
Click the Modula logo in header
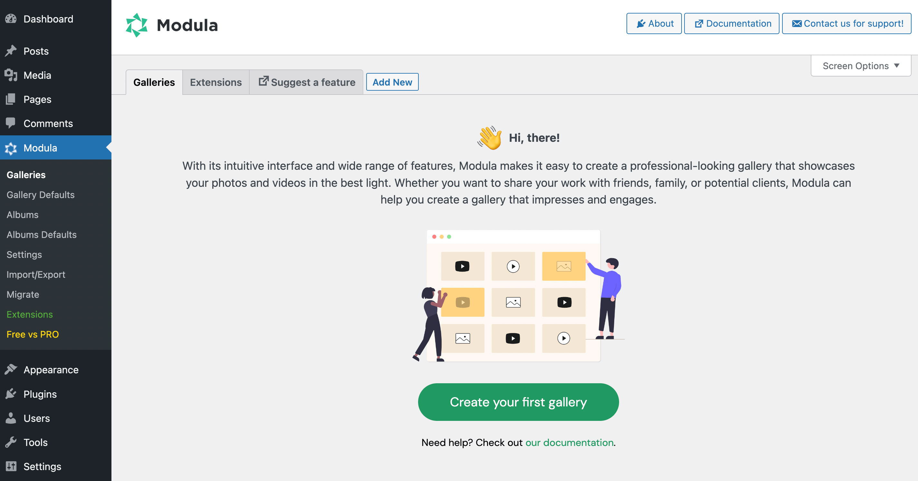point(172,25)
